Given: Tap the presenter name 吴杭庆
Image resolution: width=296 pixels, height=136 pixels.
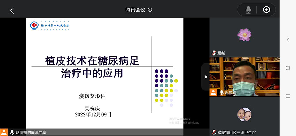Looking at the screenshot, I should coord(92,108).
